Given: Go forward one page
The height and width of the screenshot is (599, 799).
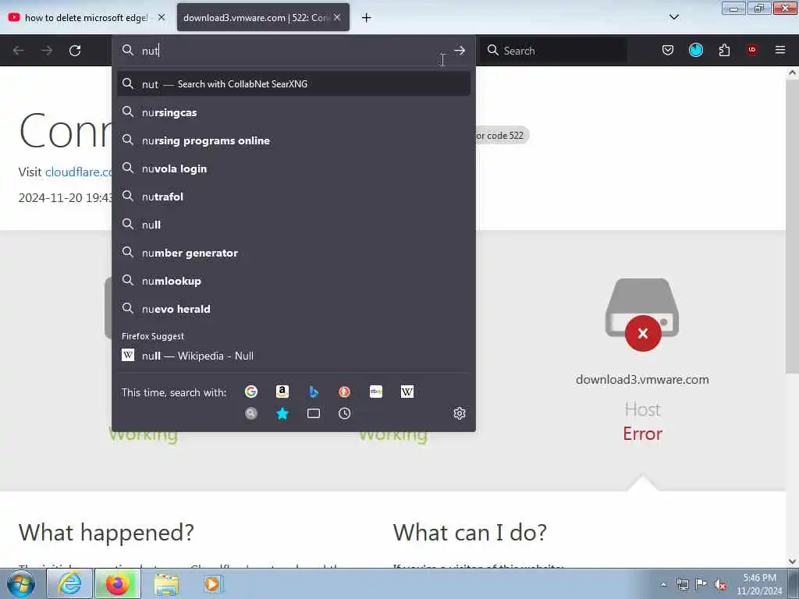Looking at the screenshot, I should [47, 51].
